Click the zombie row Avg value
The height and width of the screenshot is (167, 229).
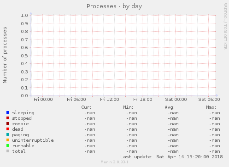(173, 124)
